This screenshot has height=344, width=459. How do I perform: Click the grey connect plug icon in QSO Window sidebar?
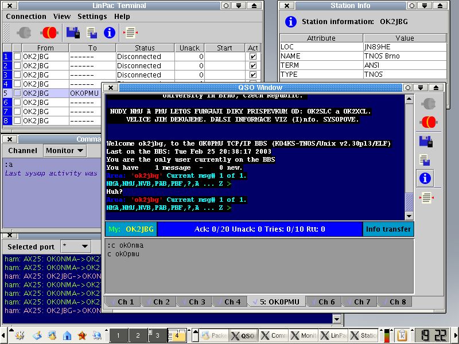tap(429, 104)
